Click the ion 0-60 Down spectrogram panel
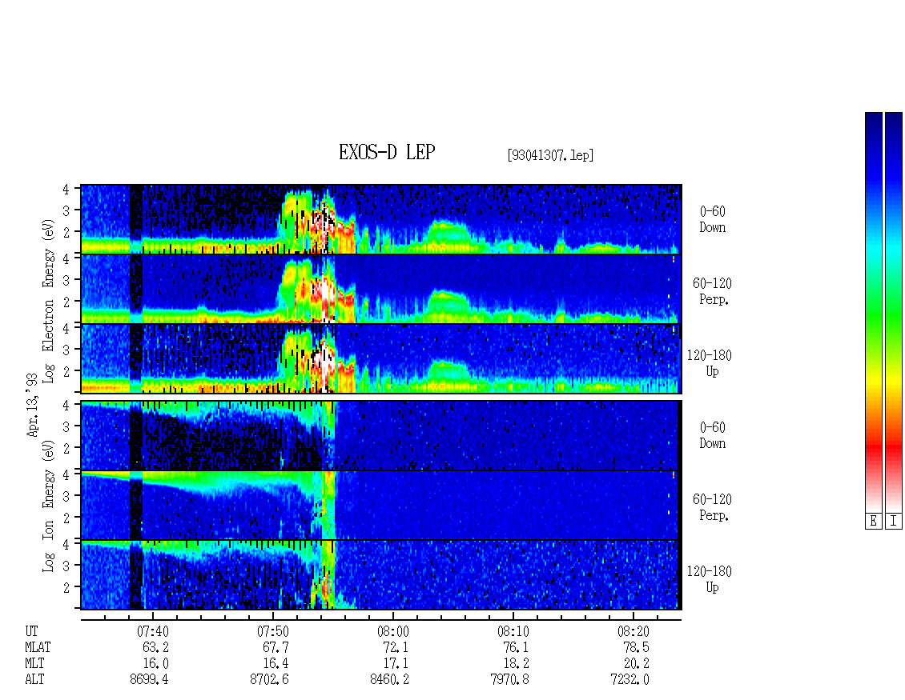The width and height of the screenshot is (905, 700). pyautogui.click(x=381, y=435)
